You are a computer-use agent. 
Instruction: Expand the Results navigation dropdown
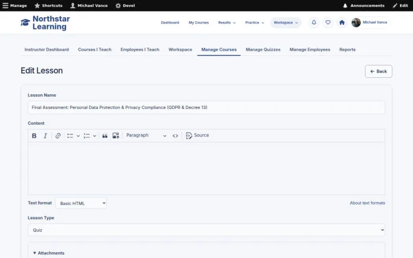227,22
